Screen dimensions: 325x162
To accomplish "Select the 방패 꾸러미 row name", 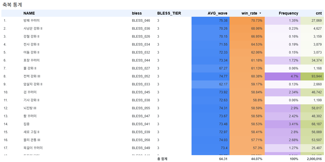I will coord(31,21).
